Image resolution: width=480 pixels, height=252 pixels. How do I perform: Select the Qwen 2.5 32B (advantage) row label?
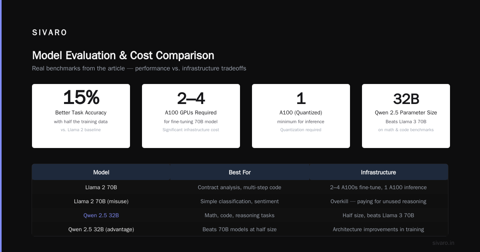click(x=101, y=229)
